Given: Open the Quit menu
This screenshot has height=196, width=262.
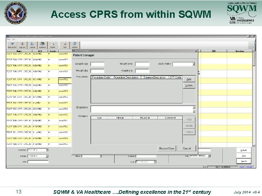Looking at the screenshot, I should point(14,39).
